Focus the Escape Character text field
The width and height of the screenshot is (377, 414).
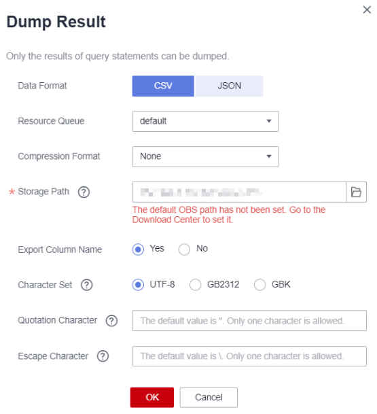pyautogui.click(x=249, y=356)
